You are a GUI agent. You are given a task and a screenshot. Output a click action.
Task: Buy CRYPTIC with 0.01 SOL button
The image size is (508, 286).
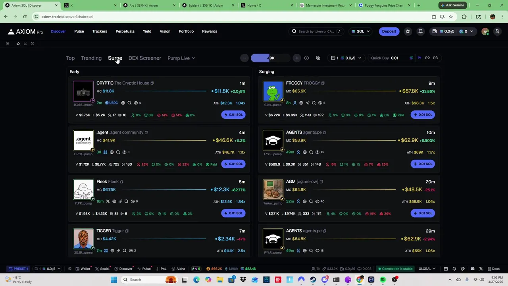(x=233, y=115)
